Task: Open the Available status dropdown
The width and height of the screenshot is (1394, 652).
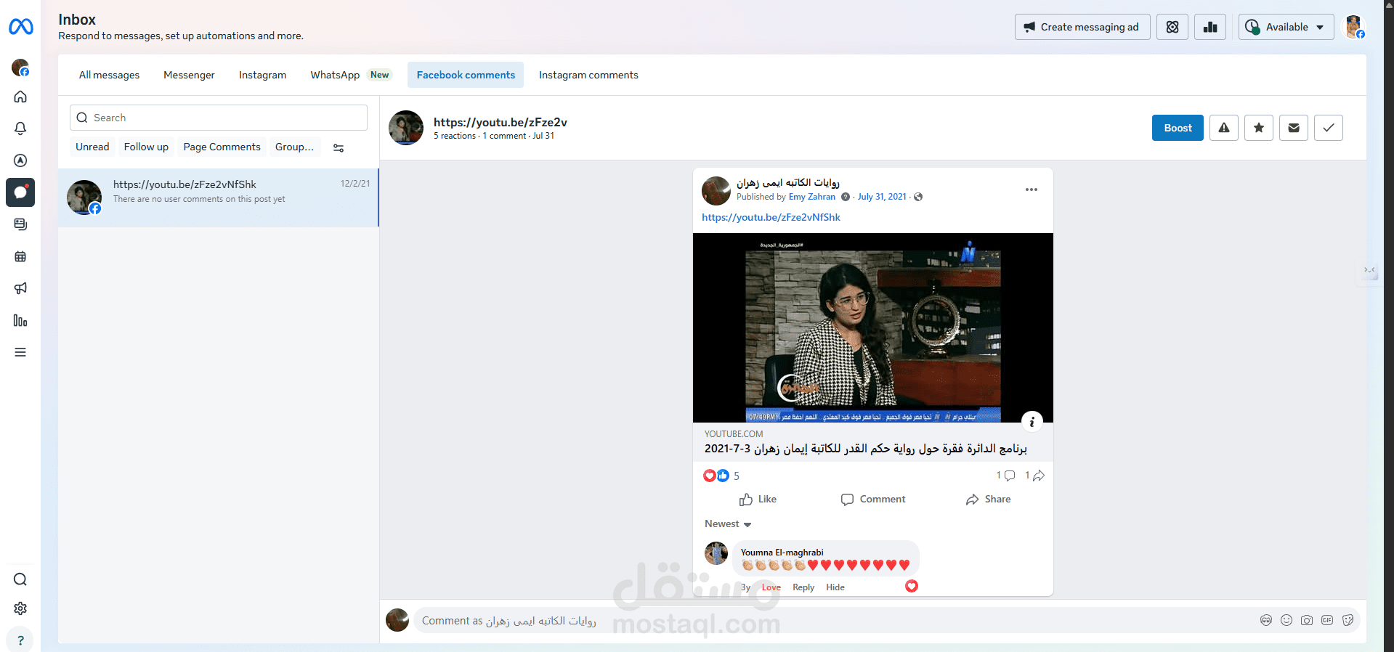Action: pyautogui.click(x=1286, y=27)
